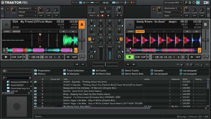The width and height of the screenshot is (211, 119).
Task: Click crossfader skip to left end icon
Action: click(77, 64)
